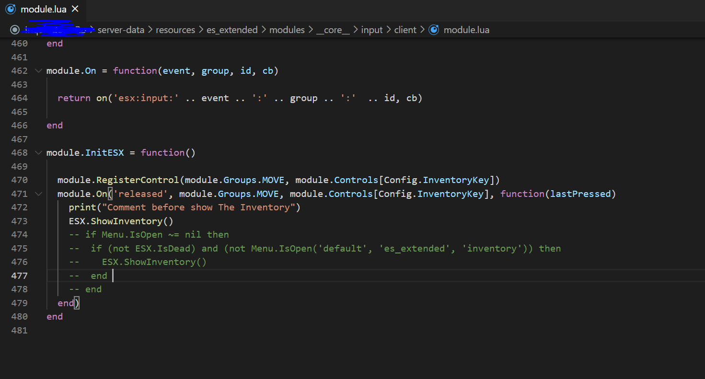
Task: Collapse the module.InitESX function at line 468
Action: [x=38, y=152]
